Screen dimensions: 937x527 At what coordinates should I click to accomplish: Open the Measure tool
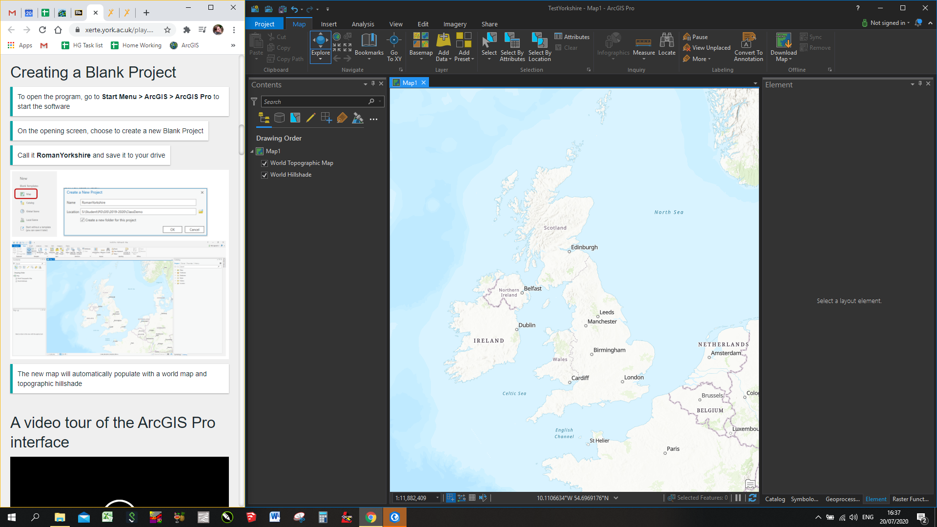[x=643, y=46]
